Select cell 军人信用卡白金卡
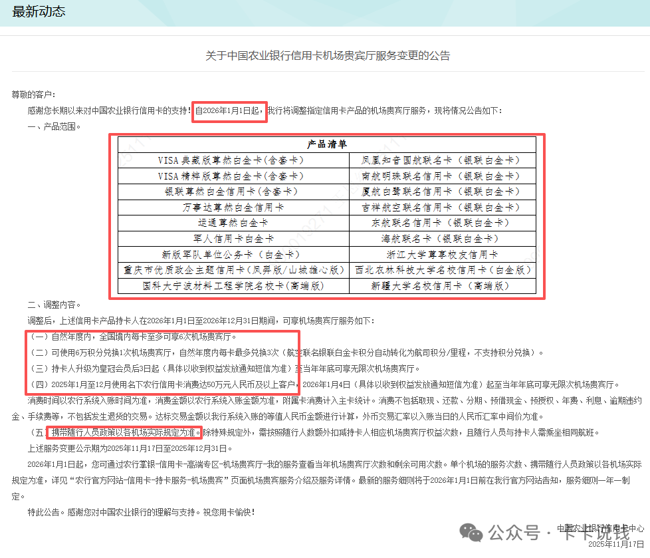Image resolution: width=650 pixels, height=558 pixels. pos(233,239)
